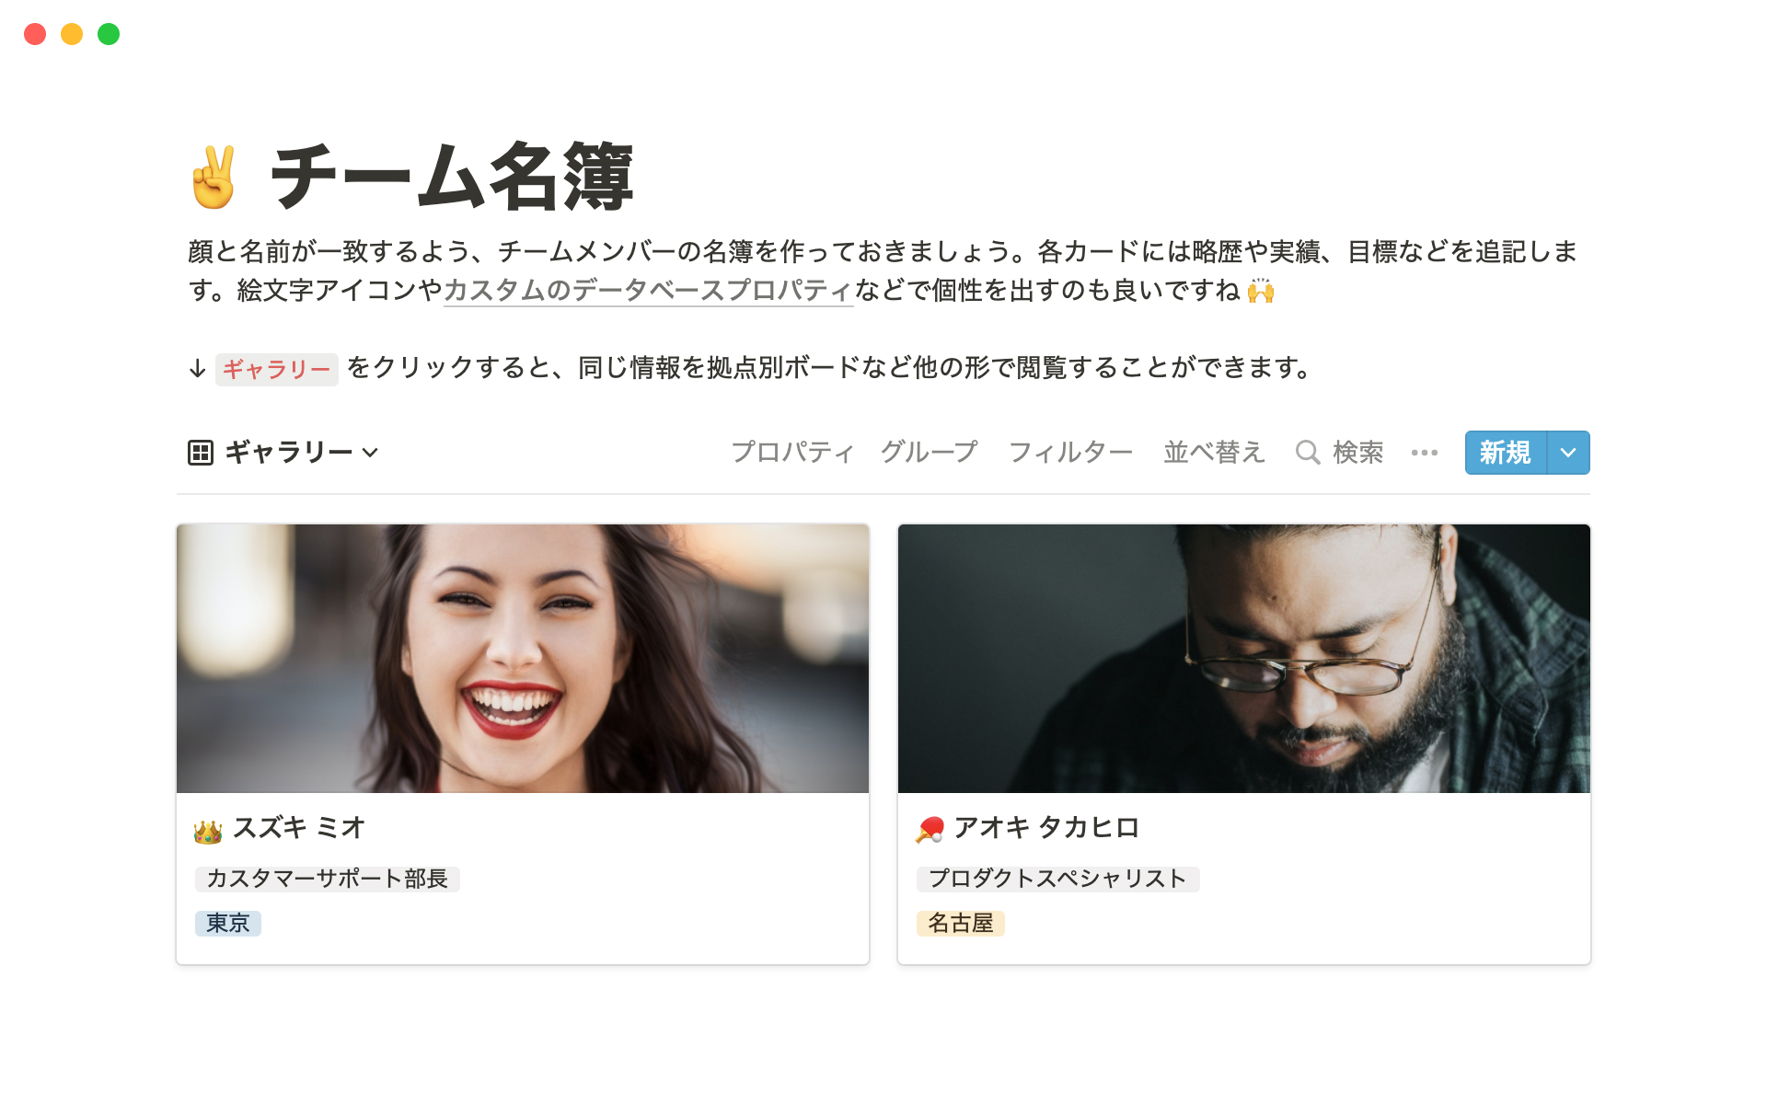Click the gallery grid view icon
1767x1104 pixels.
click(201, 453)
